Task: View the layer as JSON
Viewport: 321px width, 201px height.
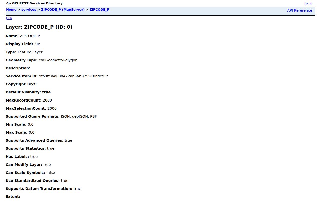Action: coord(9,18)
